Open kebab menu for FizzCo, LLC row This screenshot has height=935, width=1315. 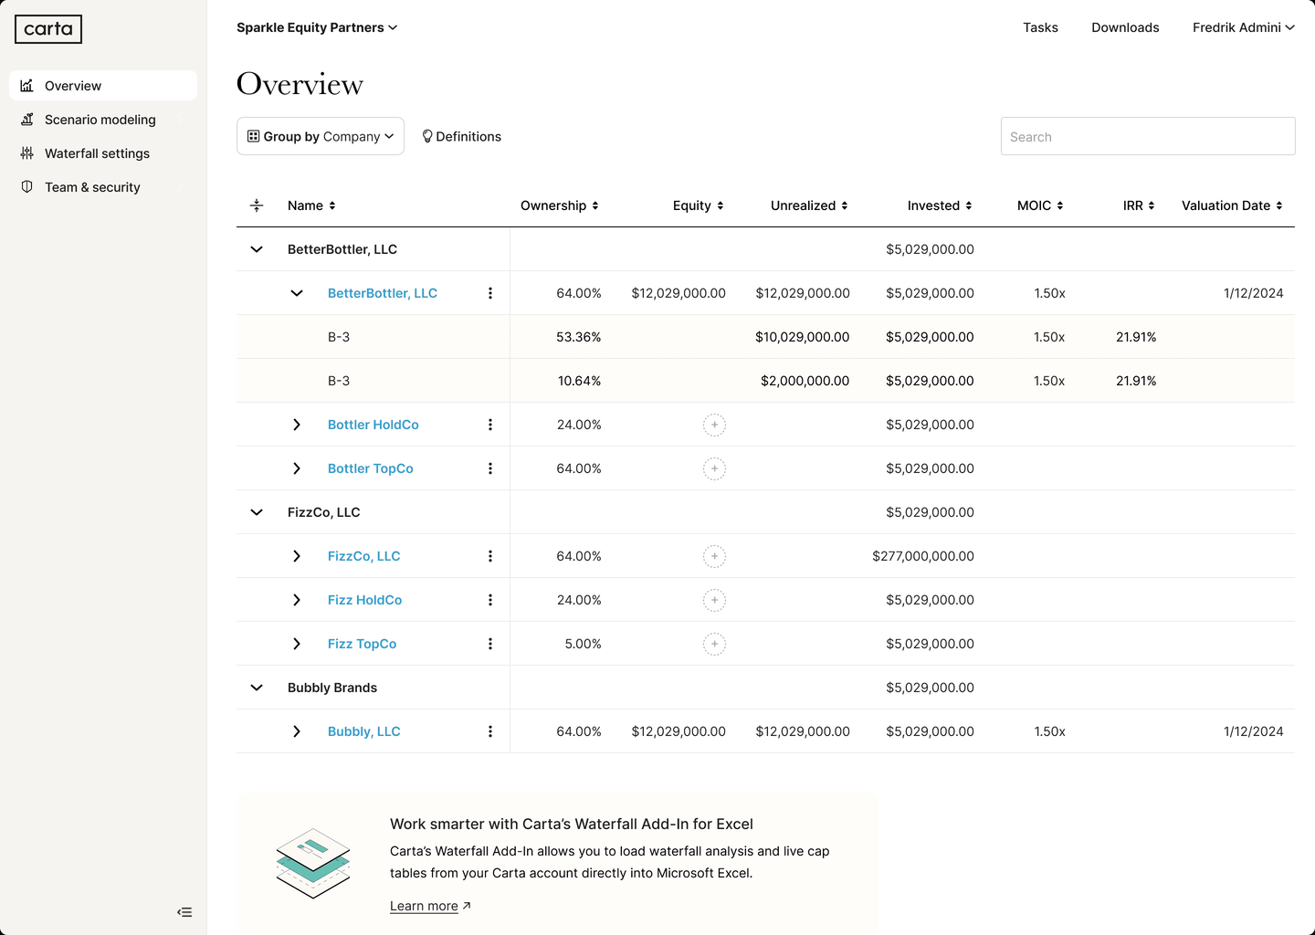tap(490, 556)
